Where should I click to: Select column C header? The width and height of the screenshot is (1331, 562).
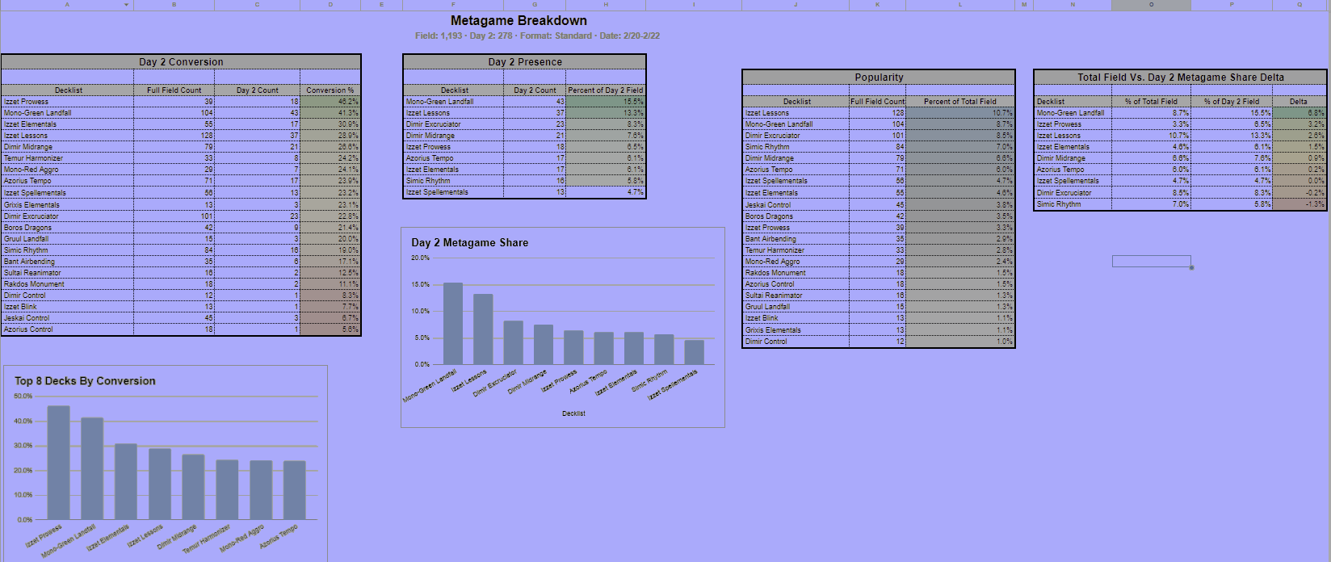pyautogui.click(x=257, y=5)
